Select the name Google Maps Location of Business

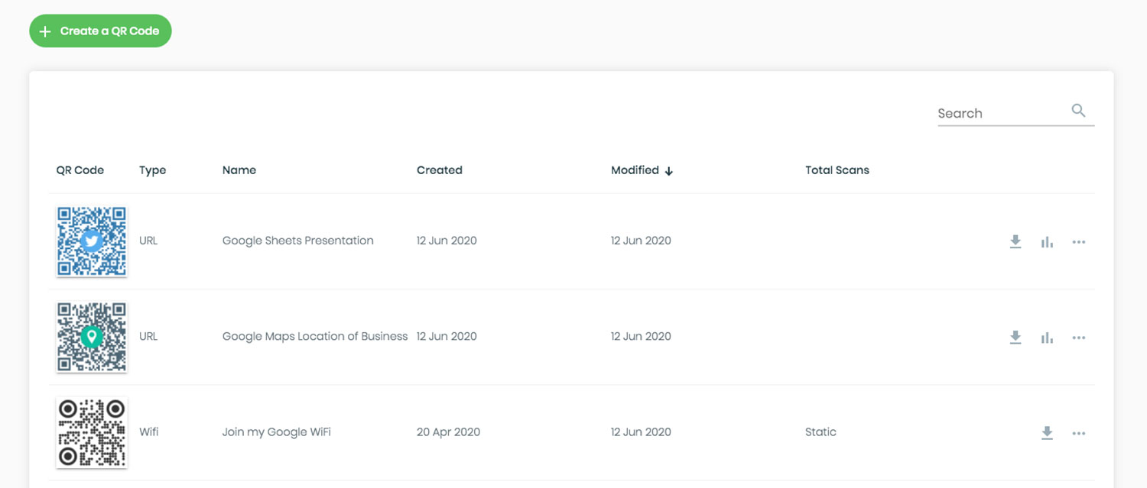coord(315,336)
